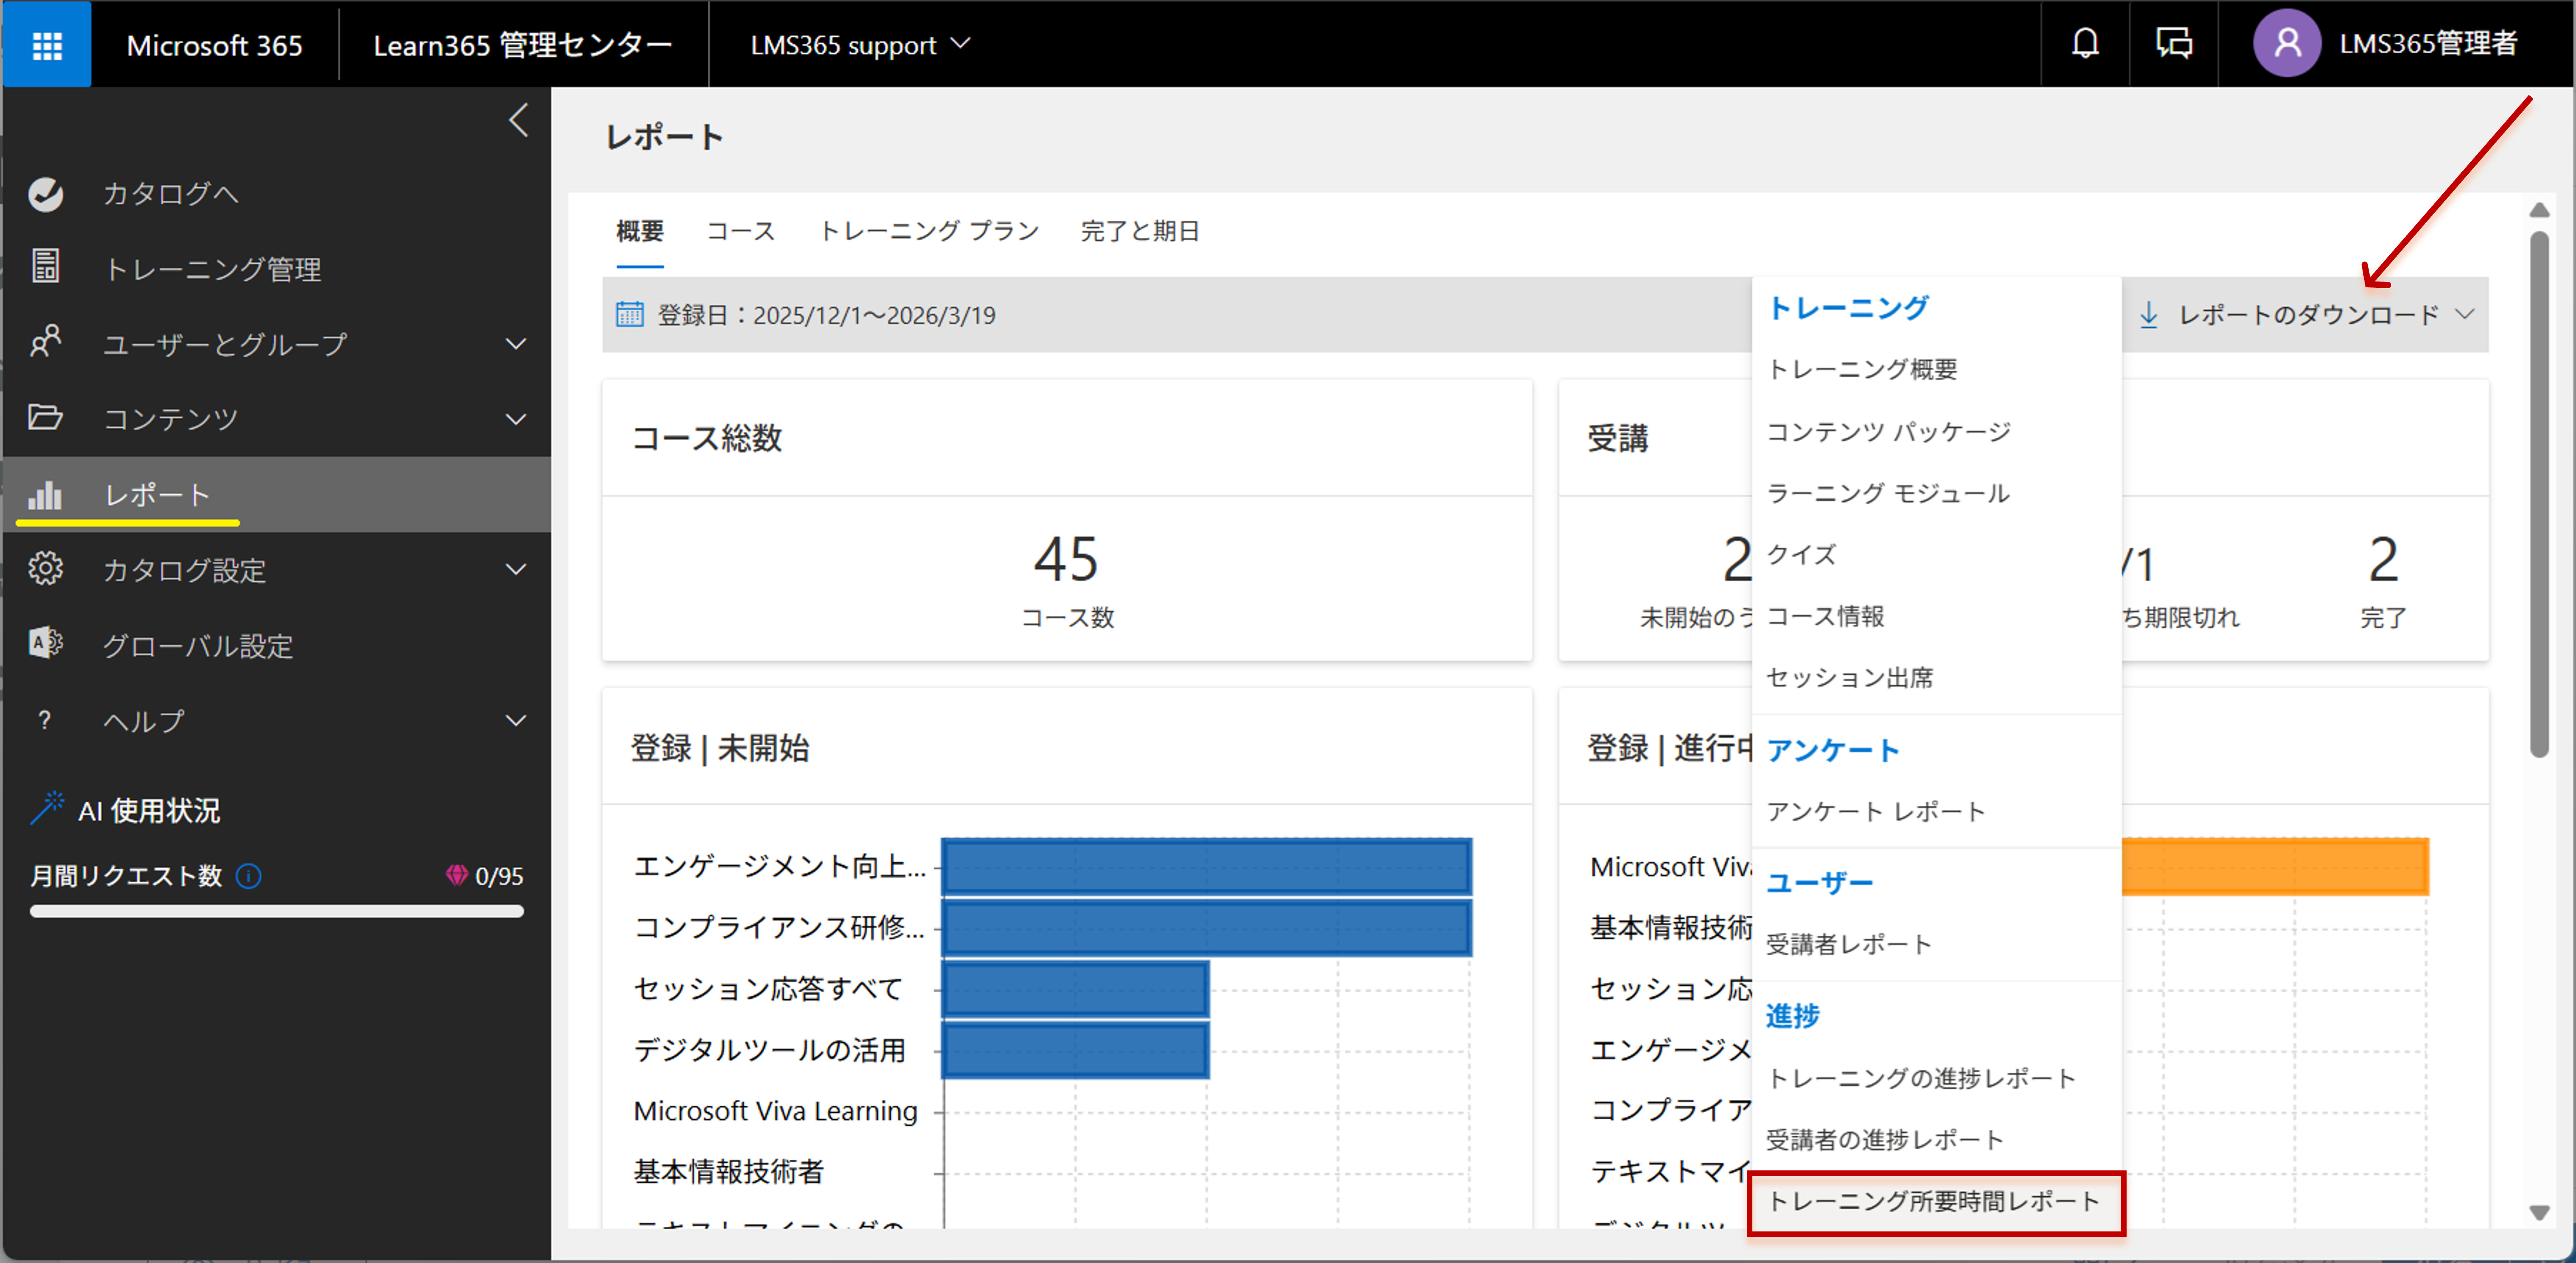The width and height of the screenshot is (2576, 1263).
Task: Open the feedback chat icon
Action: 2174,44
